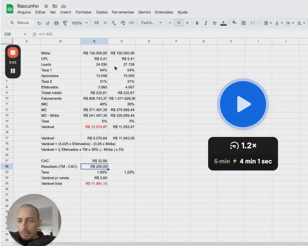308x246 pixels.
Task: Click the undo arrow icon
Action: [39, 23]
